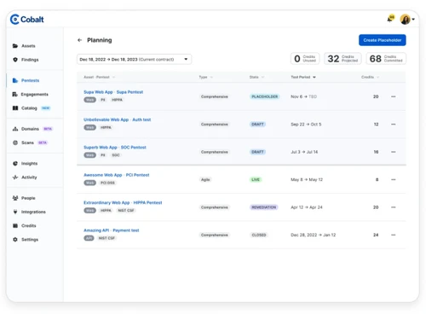426x320 pixels.
Task: Open the Engagements section
Action: tap(35, 94)
